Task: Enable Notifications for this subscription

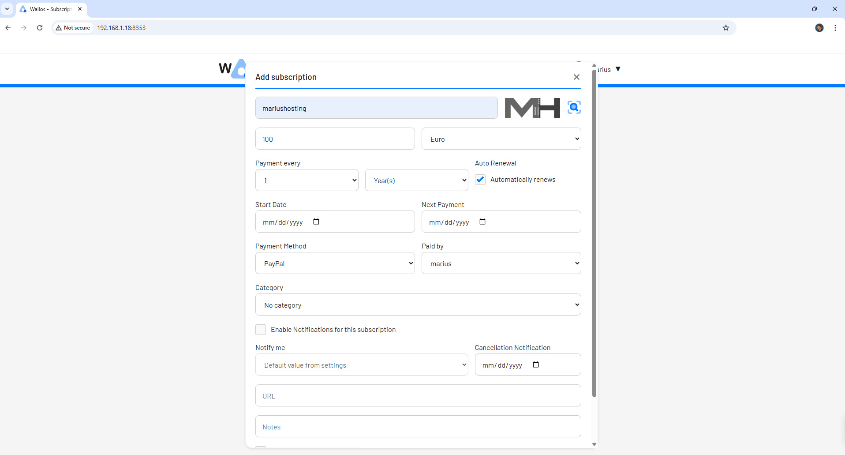Action: click(x=261, y=330)
